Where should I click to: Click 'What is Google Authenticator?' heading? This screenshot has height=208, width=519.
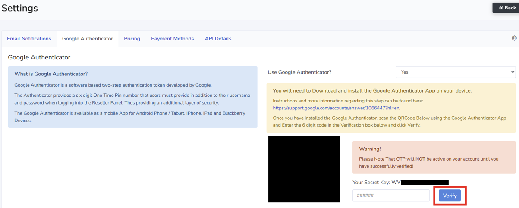tap(51, 74)
